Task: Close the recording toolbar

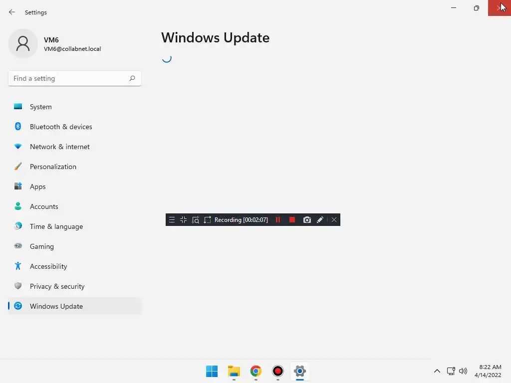Action: click(334, 220)
